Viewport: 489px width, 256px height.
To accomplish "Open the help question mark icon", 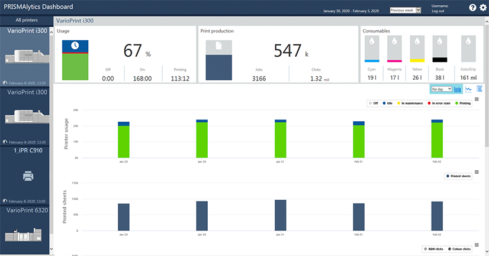I will [472, 8].
